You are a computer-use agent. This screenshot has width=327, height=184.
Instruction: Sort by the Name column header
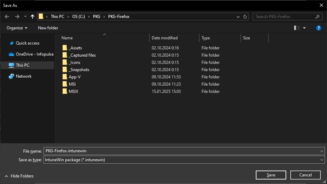click(x=67, y=38)
